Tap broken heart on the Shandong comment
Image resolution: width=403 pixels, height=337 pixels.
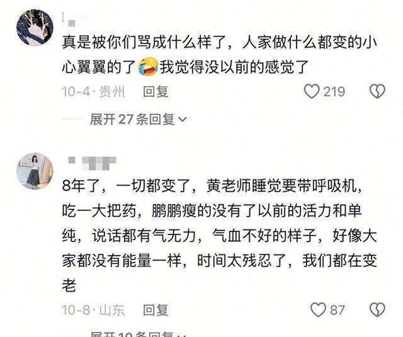pyautogui.click(x=377, y=310)
